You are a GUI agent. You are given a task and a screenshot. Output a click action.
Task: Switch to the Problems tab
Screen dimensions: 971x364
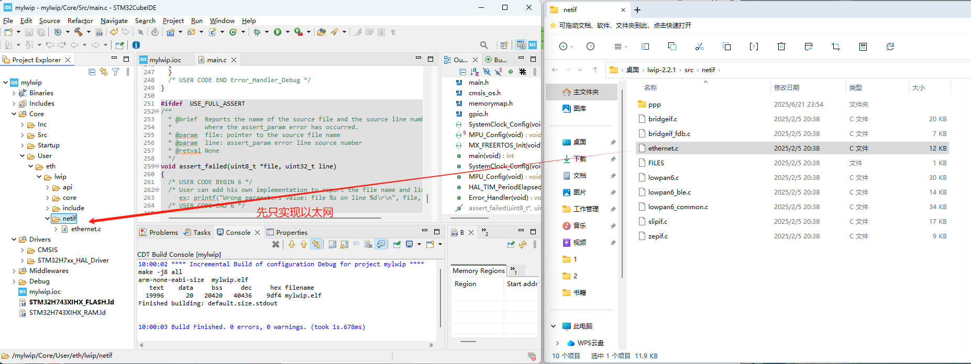click(x=163, y=232)
